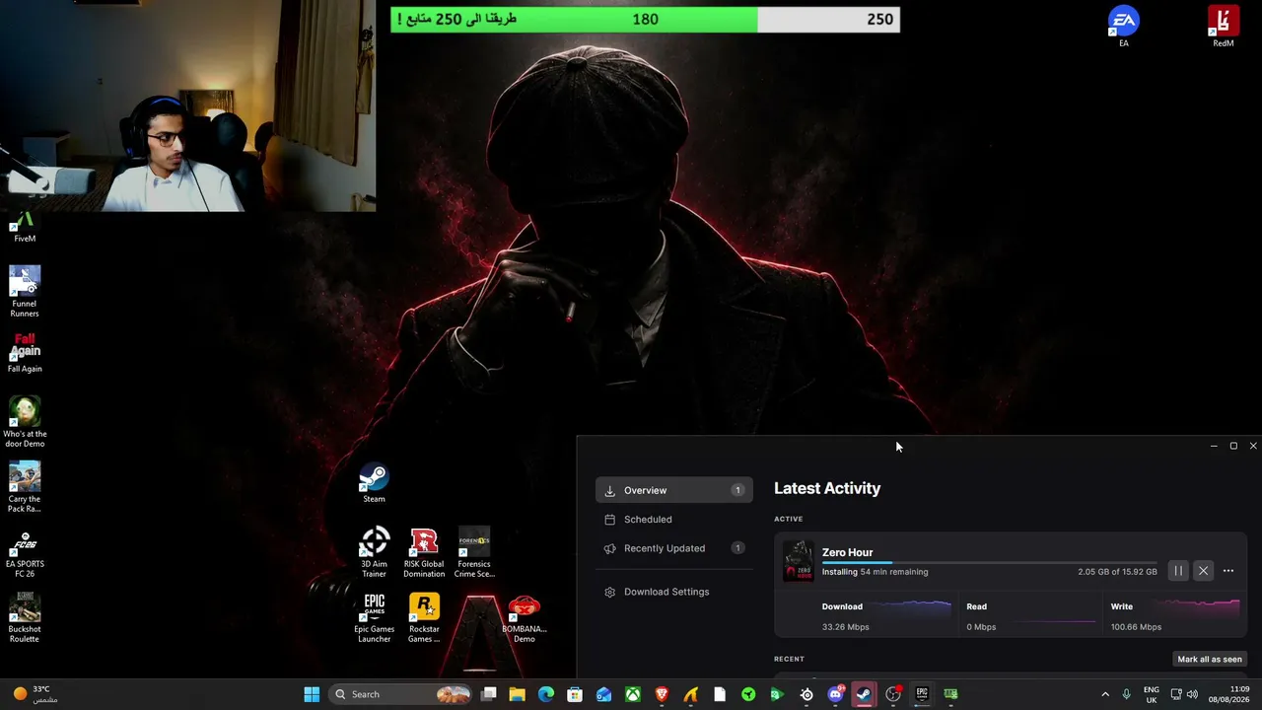Open the clock and date panel
Screen dimensions: 1262x710
click(x=1230, y=694)
